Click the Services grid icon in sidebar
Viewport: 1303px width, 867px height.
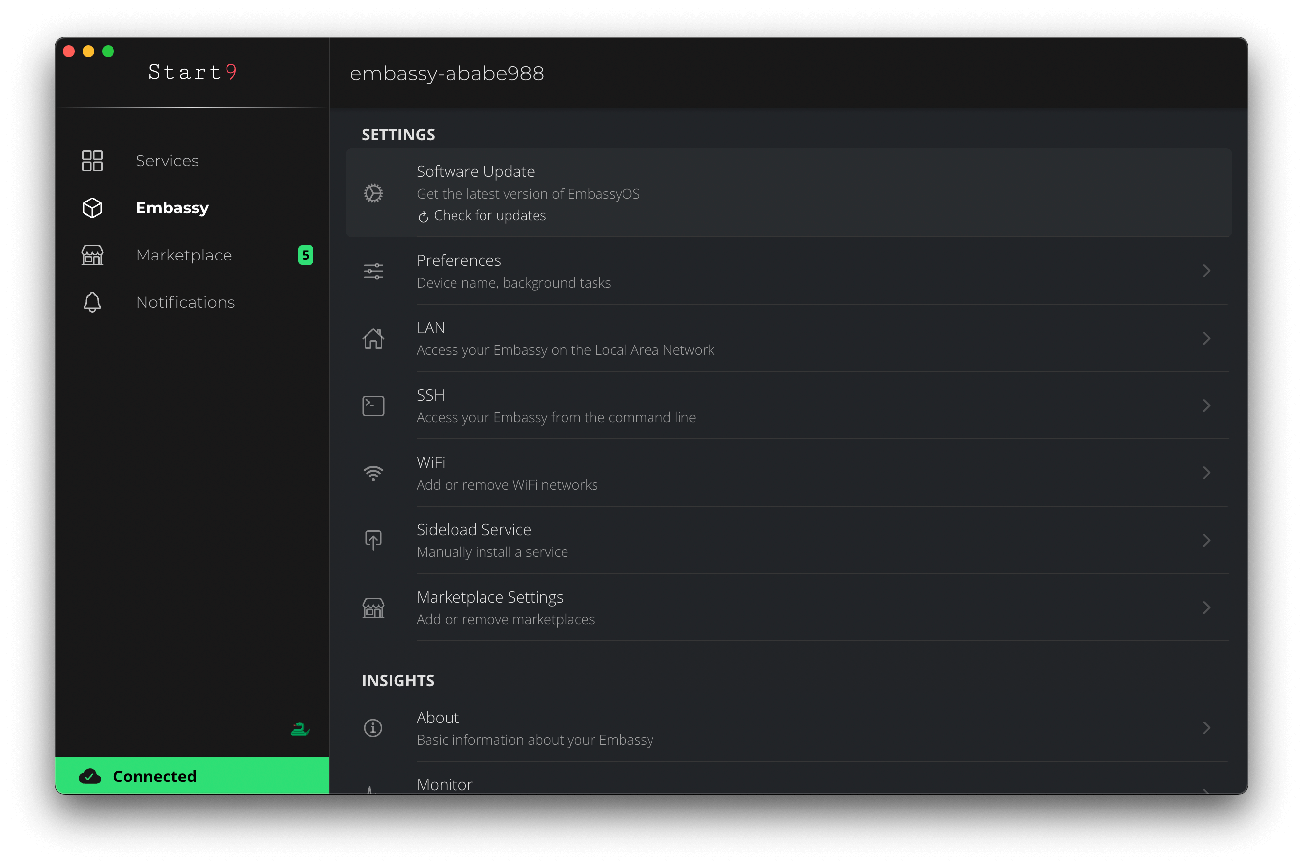(x=92, y=161)
